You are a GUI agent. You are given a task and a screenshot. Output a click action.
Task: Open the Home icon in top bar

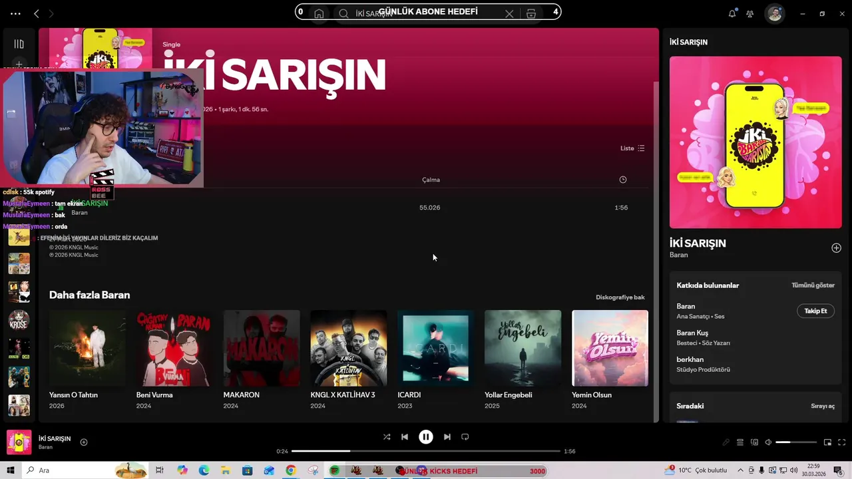pos(319,13)
